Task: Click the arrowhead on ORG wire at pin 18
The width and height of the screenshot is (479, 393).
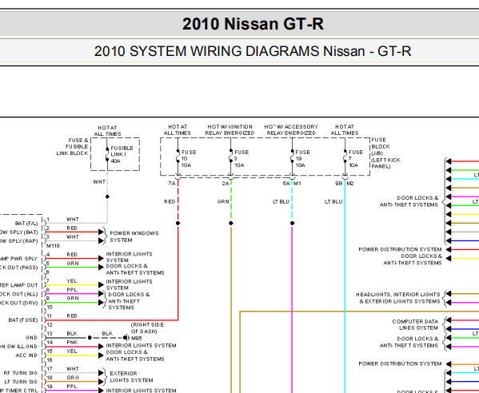Action: point(101,382)
